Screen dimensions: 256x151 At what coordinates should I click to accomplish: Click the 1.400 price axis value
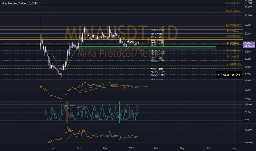[248, 67]
